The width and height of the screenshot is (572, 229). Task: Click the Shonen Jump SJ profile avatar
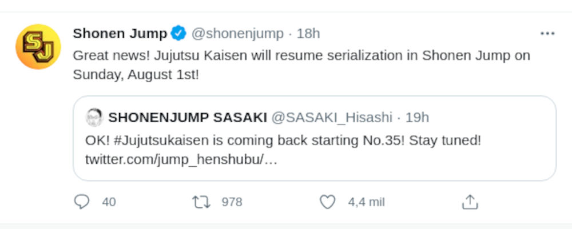(x=38, y=47)
